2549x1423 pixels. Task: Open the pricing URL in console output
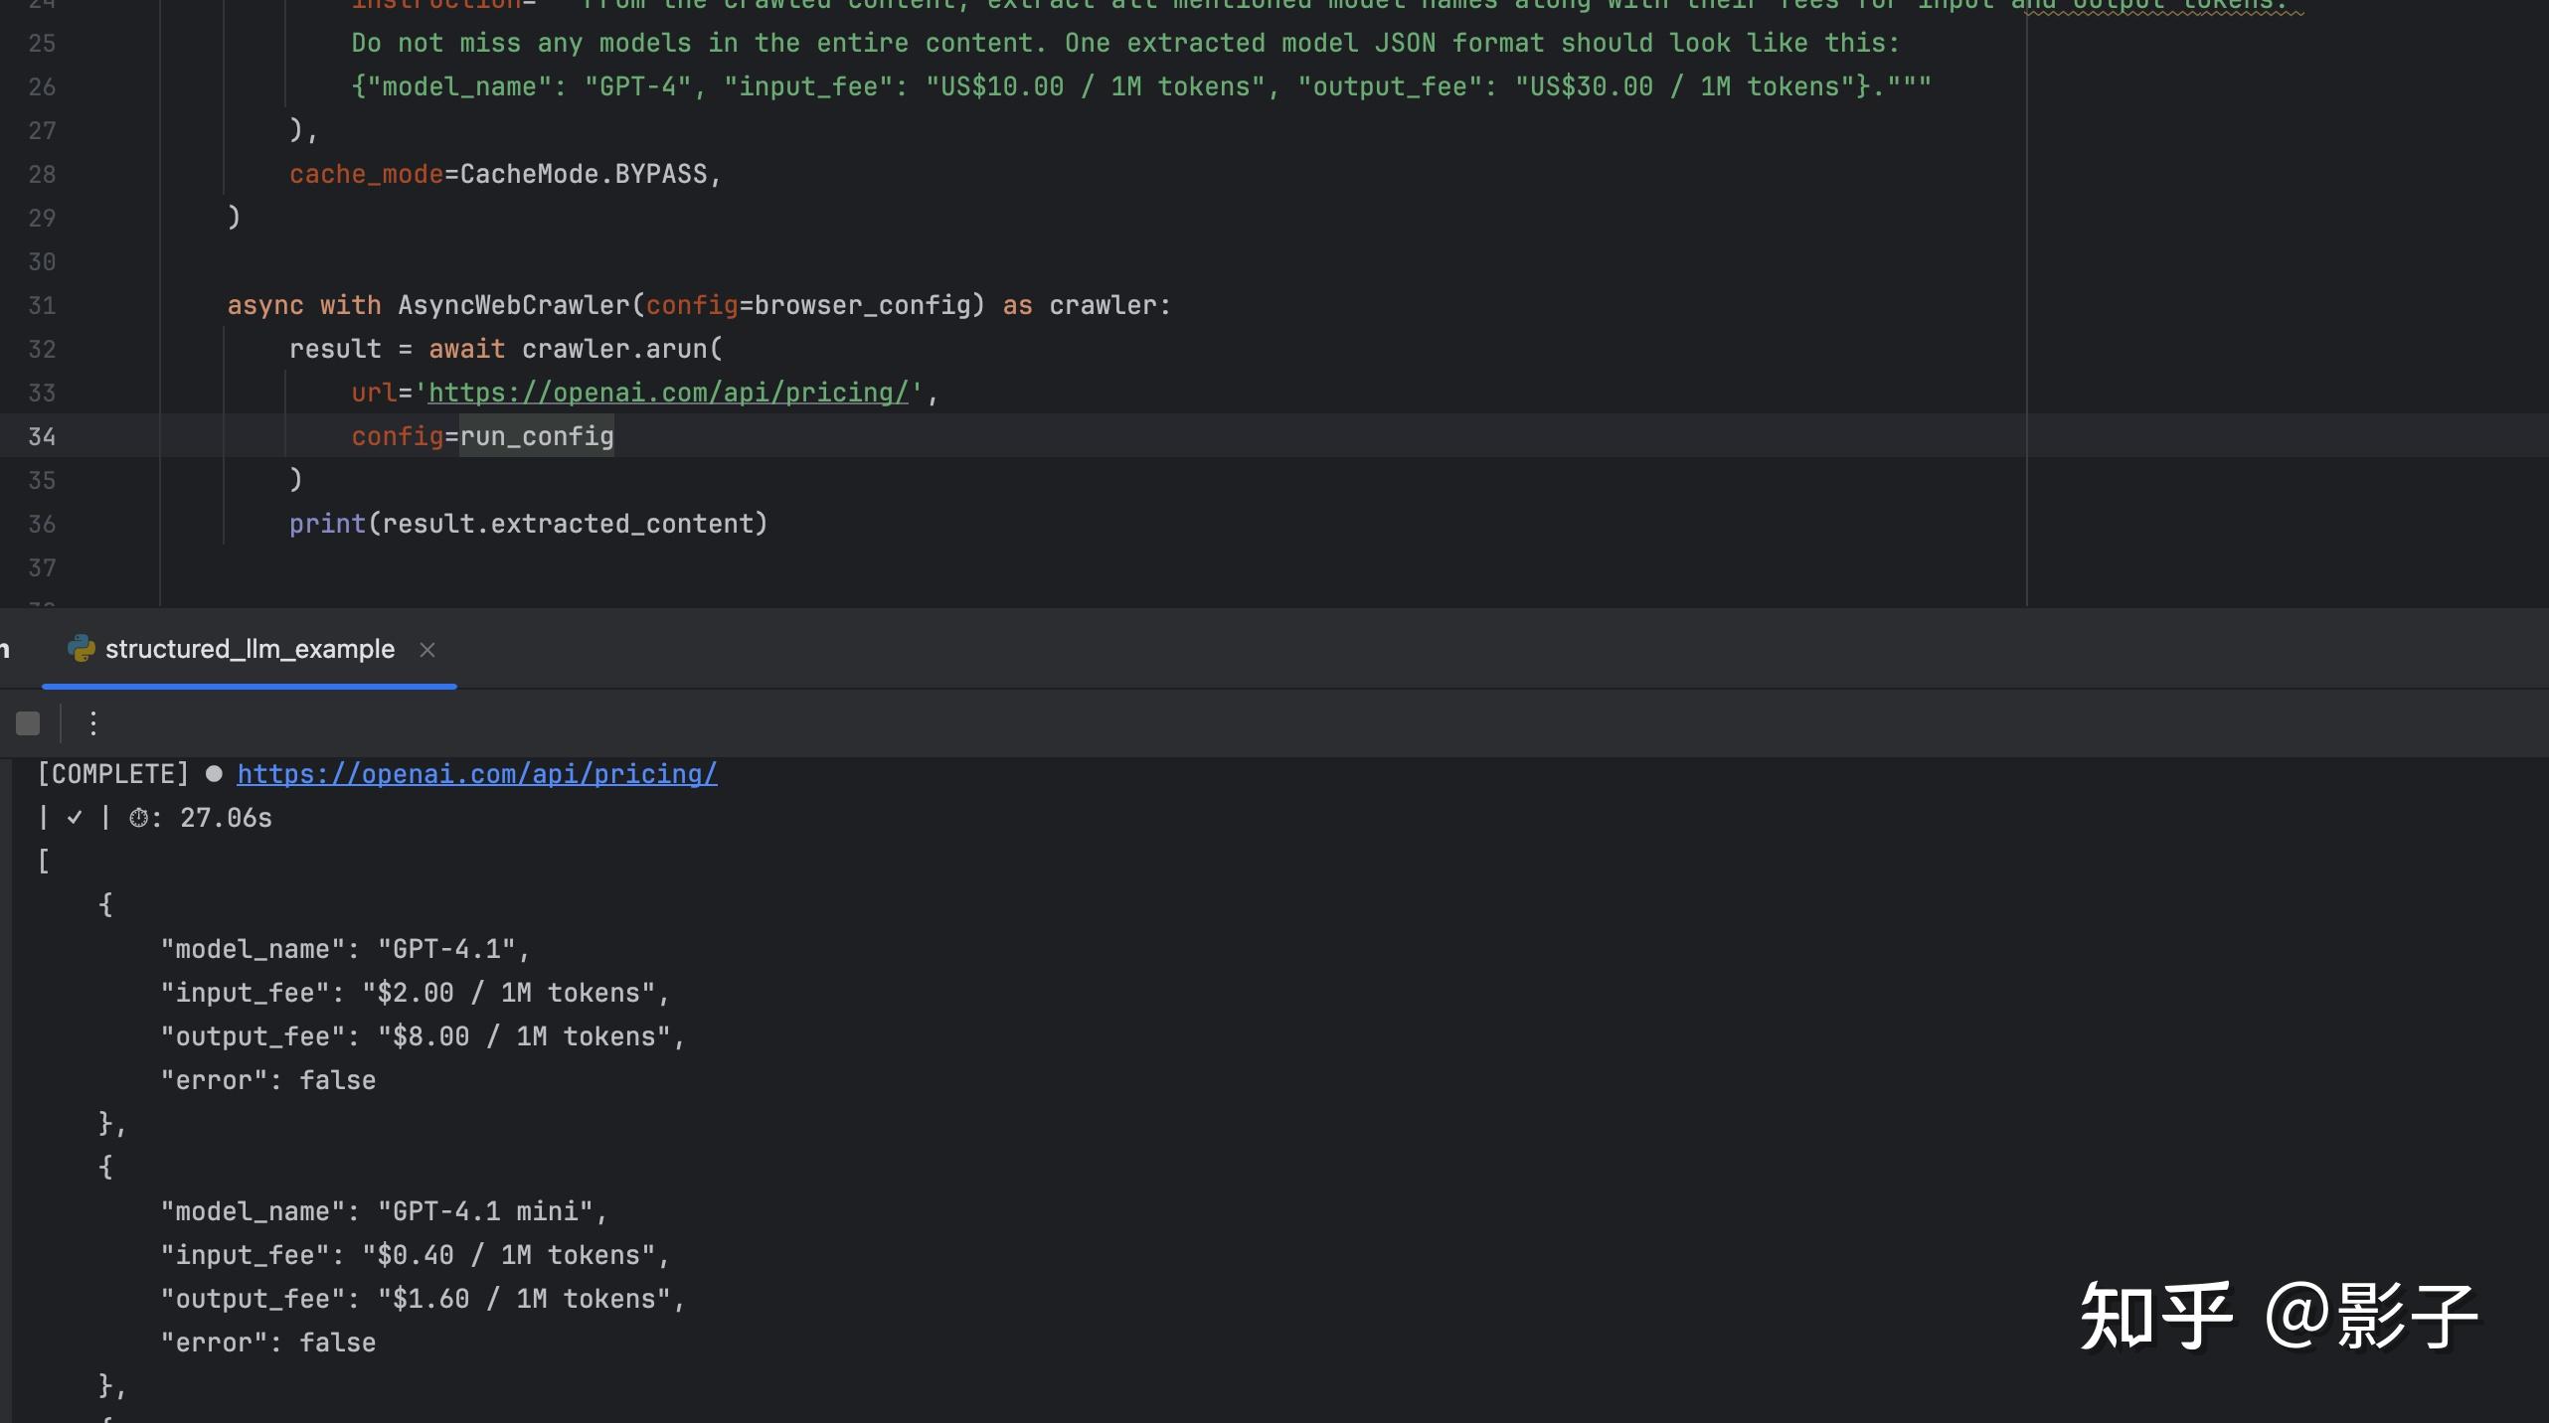pos(476,774)
